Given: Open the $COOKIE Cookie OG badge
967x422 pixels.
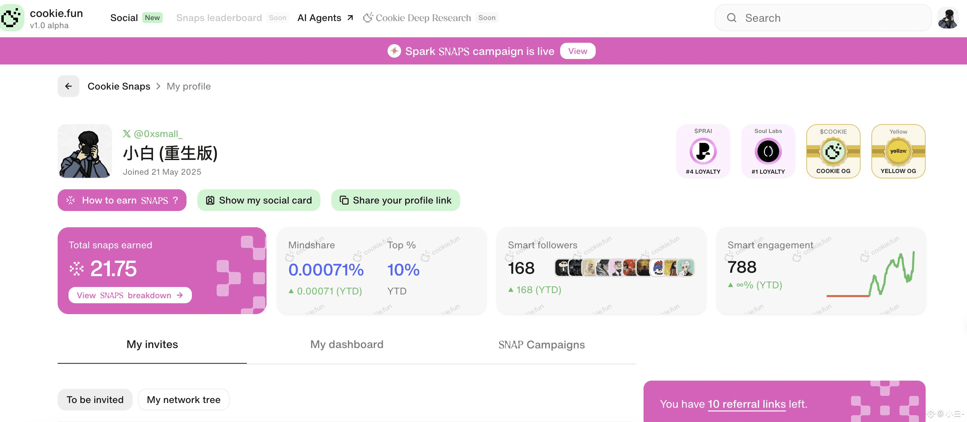Looking at the screenshot, I should pos(833,151).
